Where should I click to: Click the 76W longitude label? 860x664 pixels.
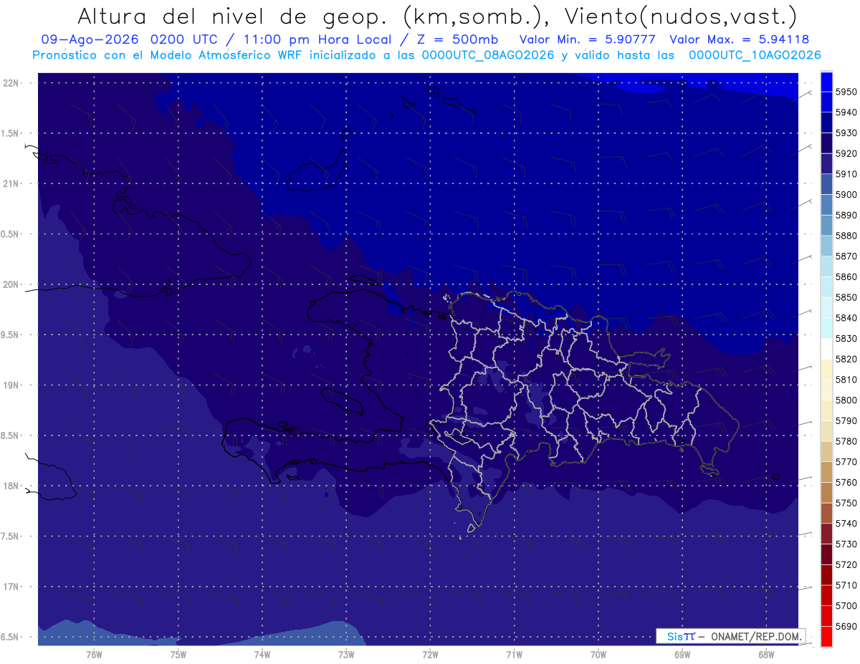94,654
